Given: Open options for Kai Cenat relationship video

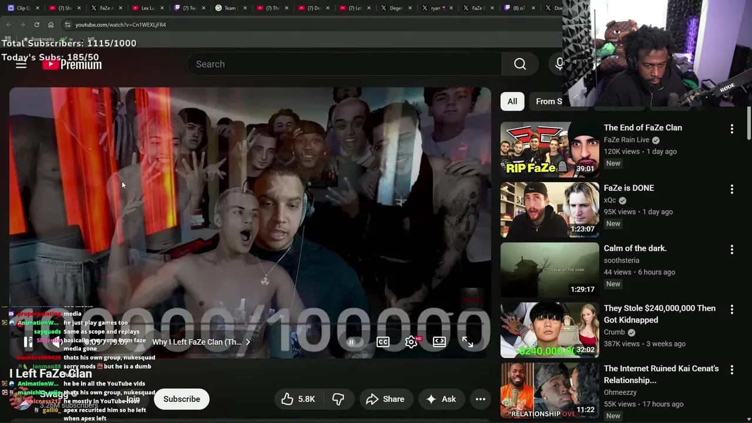Looking at the screenshot, I should click(x=731, y=370).
